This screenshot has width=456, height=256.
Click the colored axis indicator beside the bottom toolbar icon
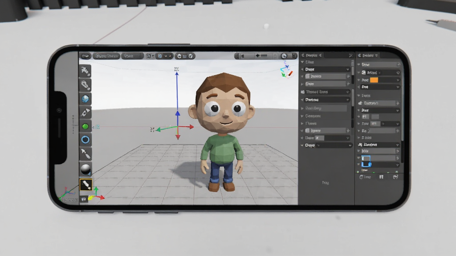pyautogui.click(x=97, y=194)
